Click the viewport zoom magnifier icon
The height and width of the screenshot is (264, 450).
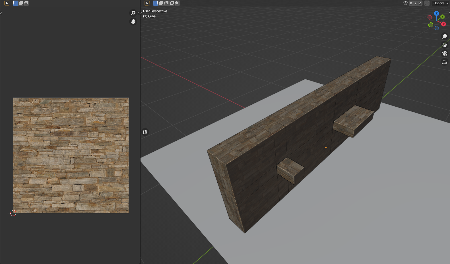click(445, 36)
